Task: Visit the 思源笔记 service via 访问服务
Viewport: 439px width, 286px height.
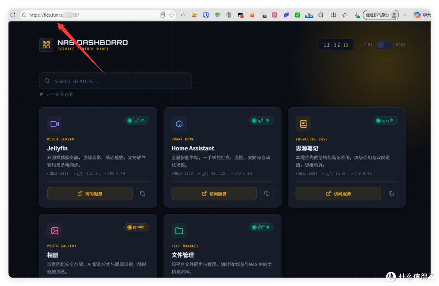Action: pyautogui.click(x=339, y=194)
